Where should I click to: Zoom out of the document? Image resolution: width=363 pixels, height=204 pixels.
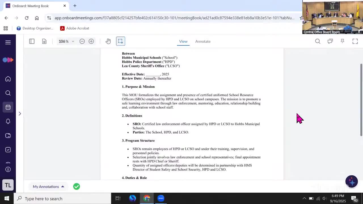pos(82,41)
